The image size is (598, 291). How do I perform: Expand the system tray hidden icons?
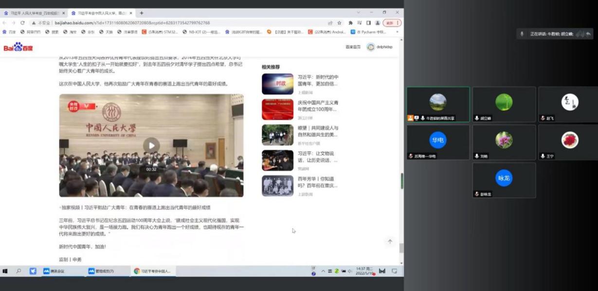pyautogui.click(x=323, y=271)
